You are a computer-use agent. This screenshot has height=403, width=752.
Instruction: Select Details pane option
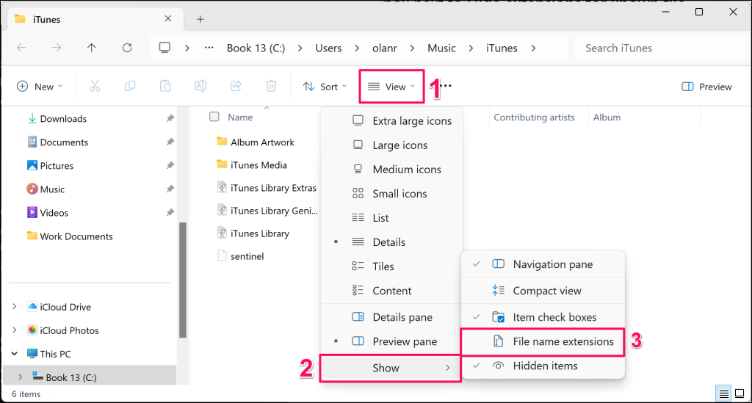pyautogui.click(x=391, y=317)
